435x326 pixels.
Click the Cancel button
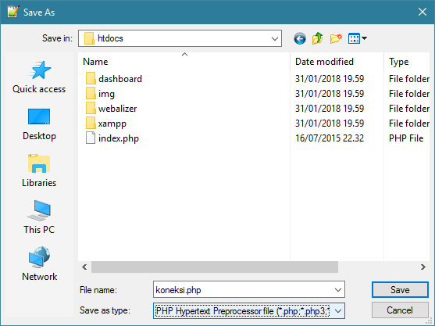(x=400, y=310)
